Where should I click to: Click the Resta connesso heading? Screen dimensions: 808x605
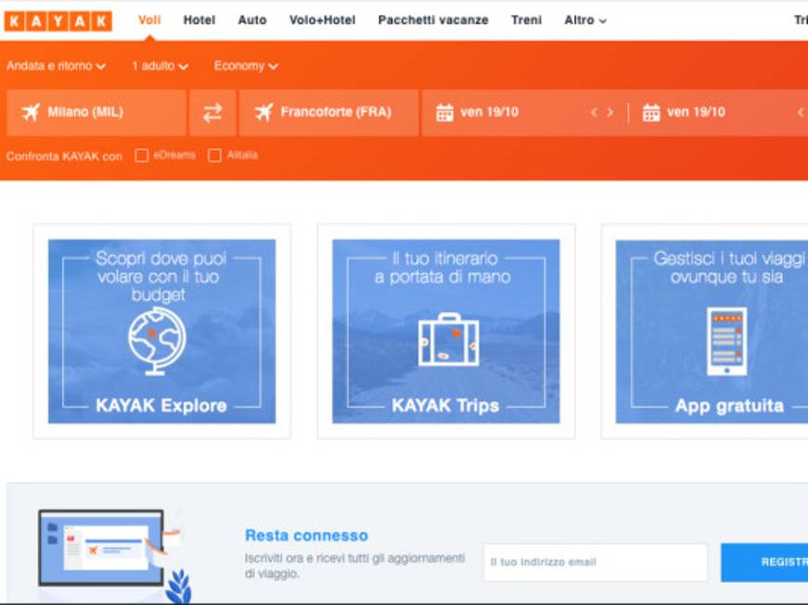[x=307, y=536]
